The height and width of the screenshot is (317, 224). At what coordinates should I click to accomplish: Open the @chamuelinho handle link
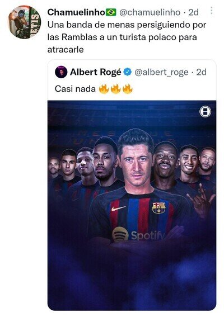click(150, 12)
